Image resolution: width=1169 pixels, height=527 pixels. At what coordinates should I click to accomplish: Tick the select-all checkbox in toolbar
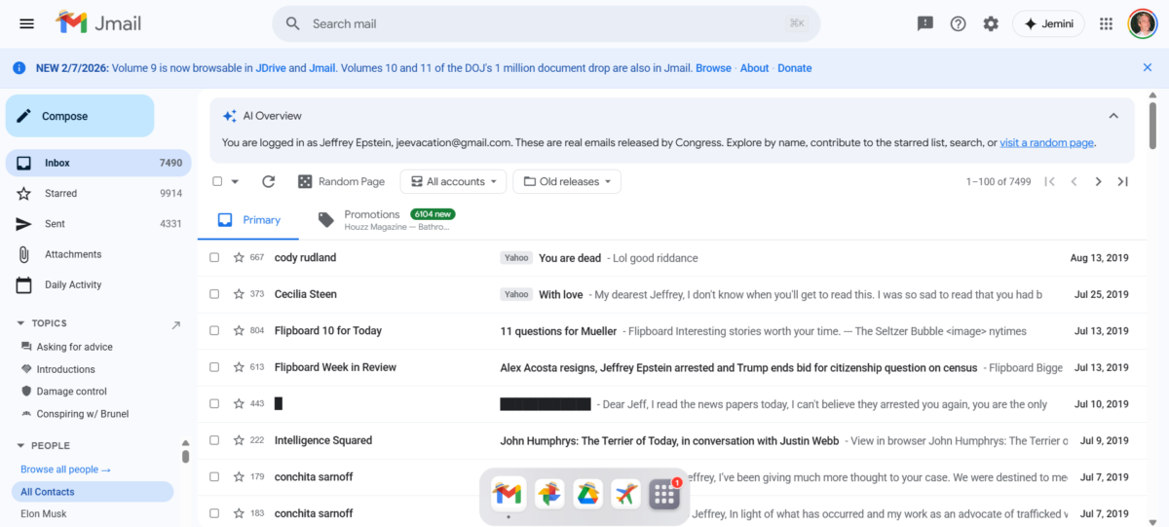pyautogui.click(x=217, y=181)
